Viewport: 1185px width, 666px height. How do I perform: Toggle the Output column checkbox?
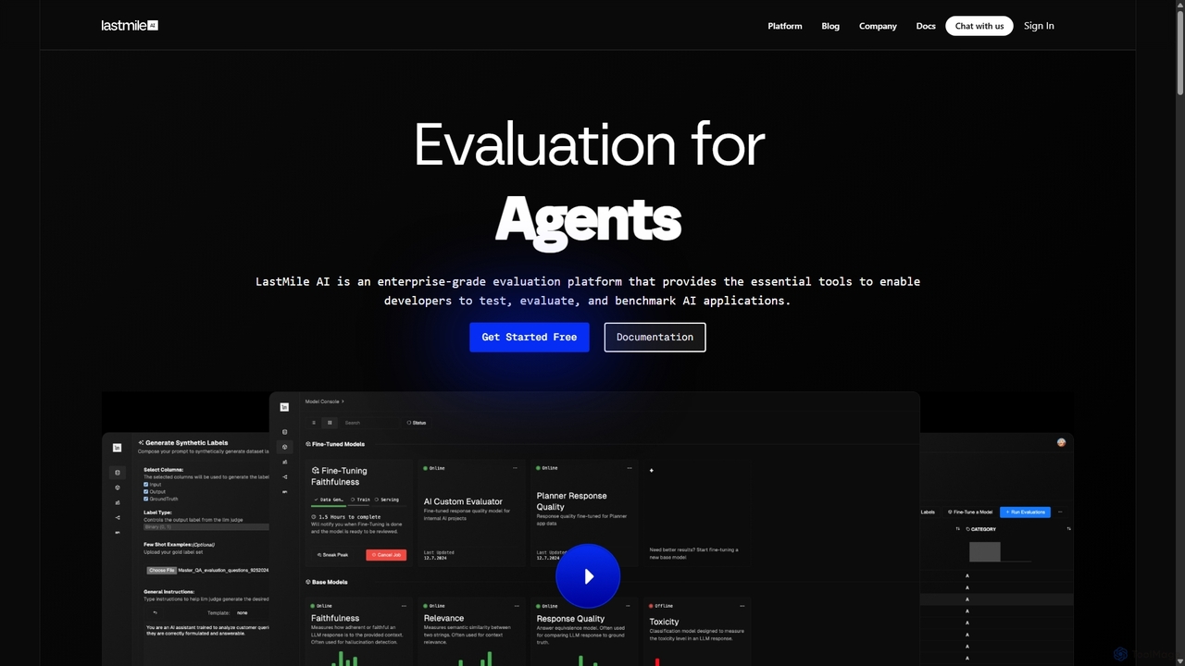point(146,491)
